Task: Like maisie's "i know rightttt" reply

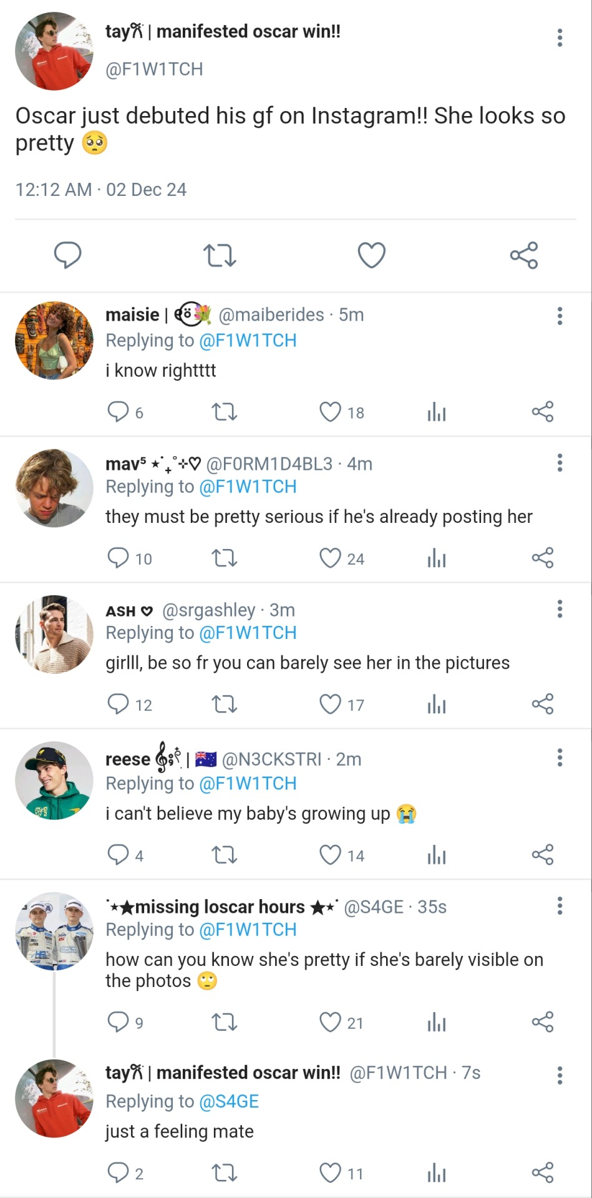Action: (331, 412)
